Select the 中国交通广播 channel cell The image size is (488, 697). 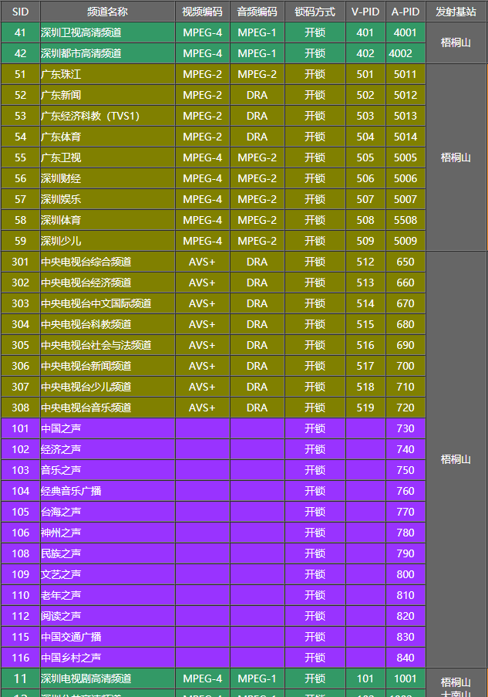pyautogui.click(x=71, y=637)
